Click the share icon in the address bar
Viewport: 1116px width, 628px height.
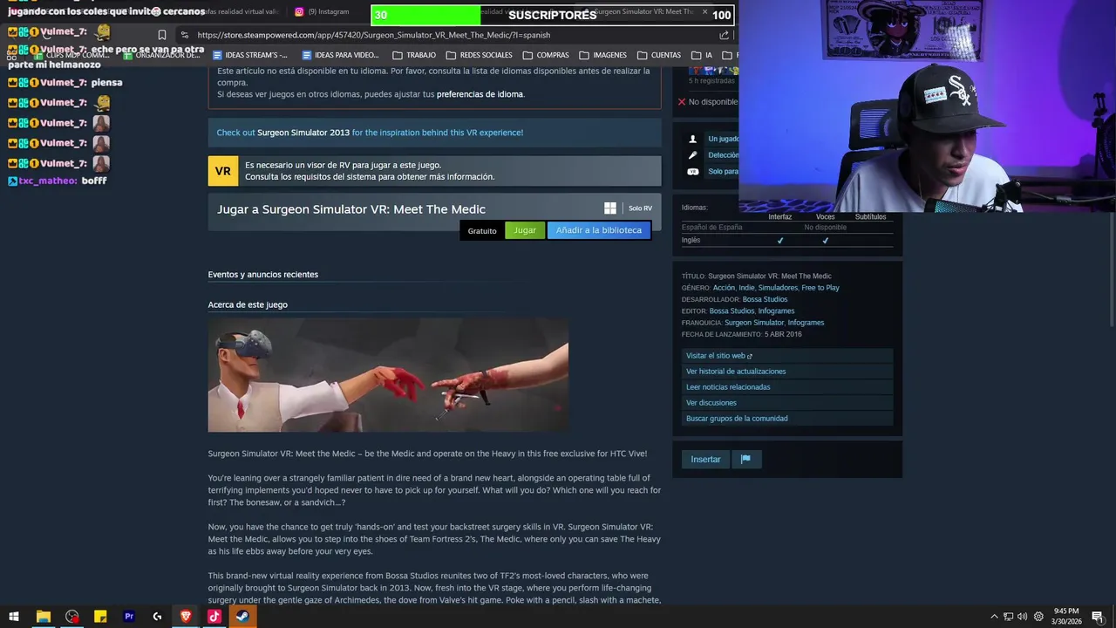click(x=724, y=35)
